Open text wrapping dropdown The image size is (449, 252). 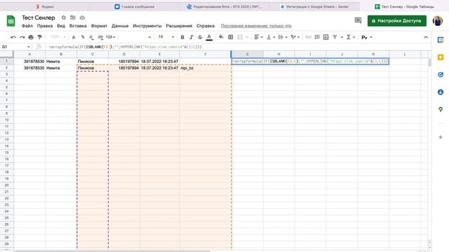tap(282, 37)
